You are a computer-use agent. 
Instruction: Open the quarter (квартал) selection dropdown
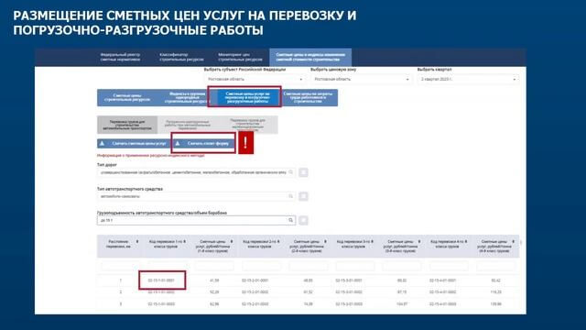(x=468, y=80)
